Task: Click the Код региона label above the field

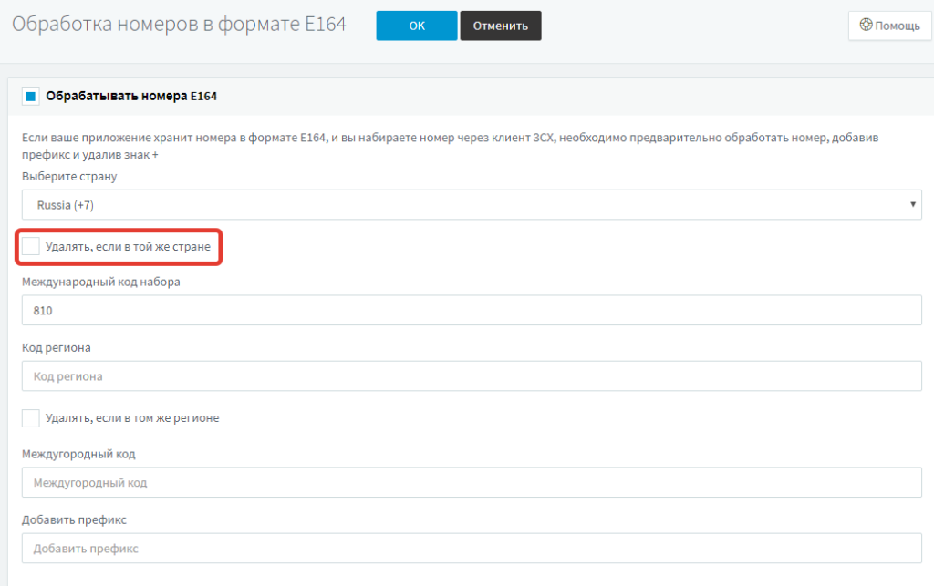Action: [x=56, y=347]
